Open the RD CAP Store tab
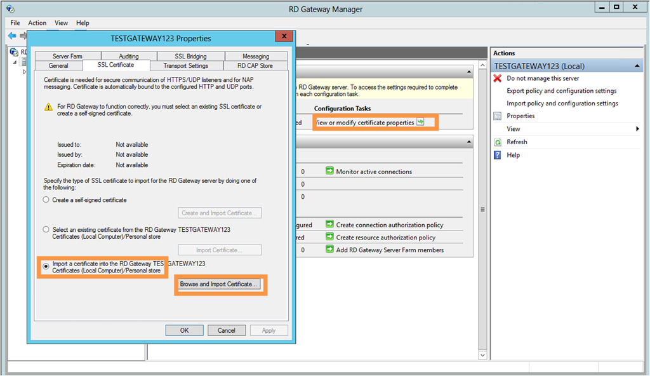This screenshot has height=376, width=650. (x=255, y=65)
